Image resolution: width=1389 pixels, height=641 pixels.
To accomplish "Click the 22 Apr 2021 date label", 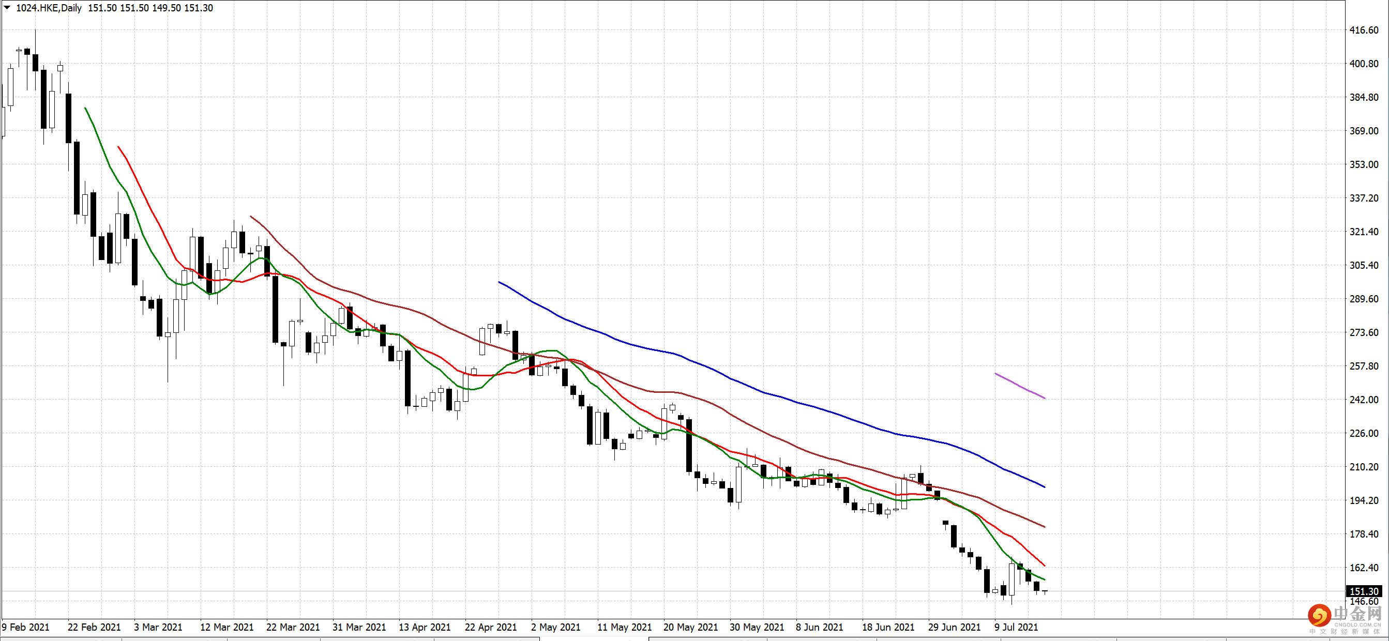I will pyautogui.click(x=491, y=627).
